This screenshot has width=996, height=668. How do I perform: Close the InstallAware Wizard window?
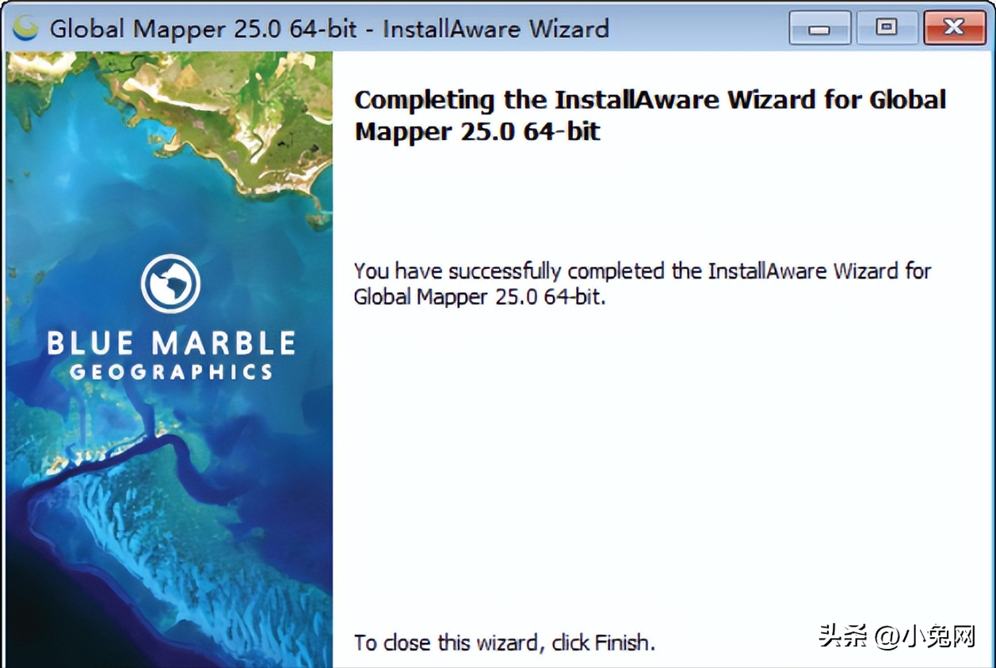click(954, 28)
